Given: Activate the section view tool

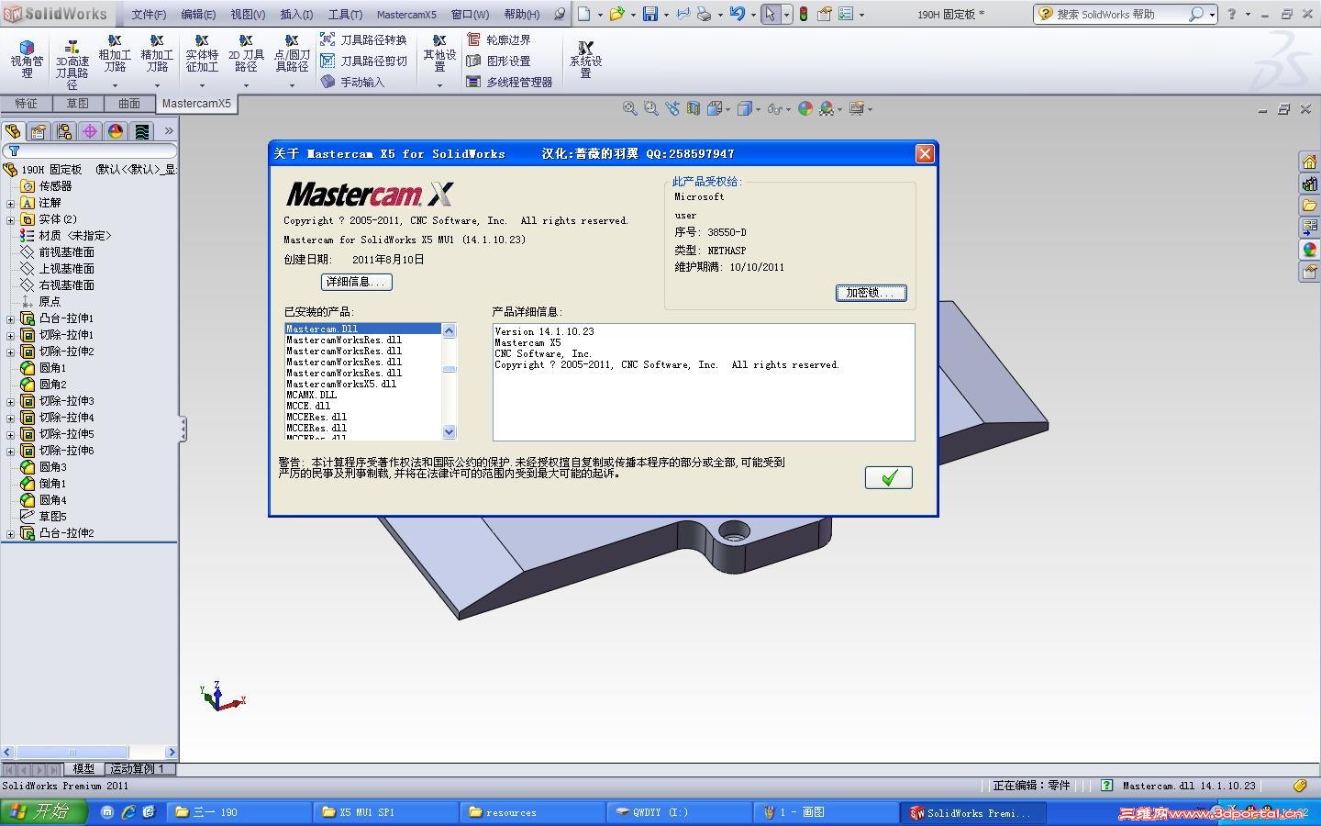Looking at the screenshot, I should click(694, 108).
